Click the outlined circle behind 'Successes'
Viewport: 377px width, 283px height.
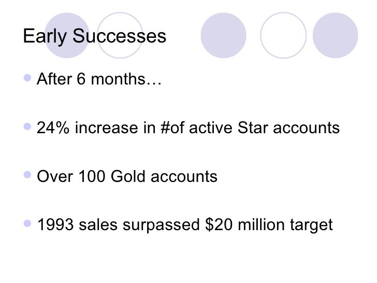coord(120,35)
